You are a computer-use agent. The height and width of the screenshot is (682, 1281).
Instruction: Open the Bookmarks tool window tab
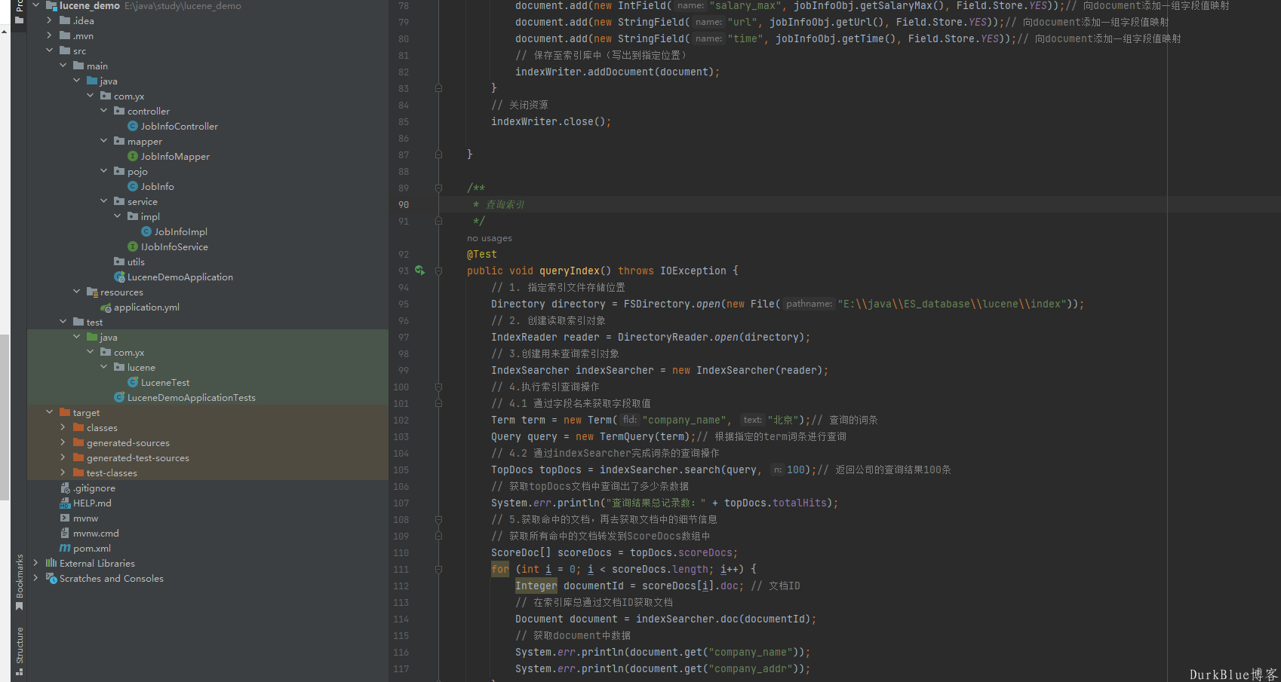click(20, 582)
